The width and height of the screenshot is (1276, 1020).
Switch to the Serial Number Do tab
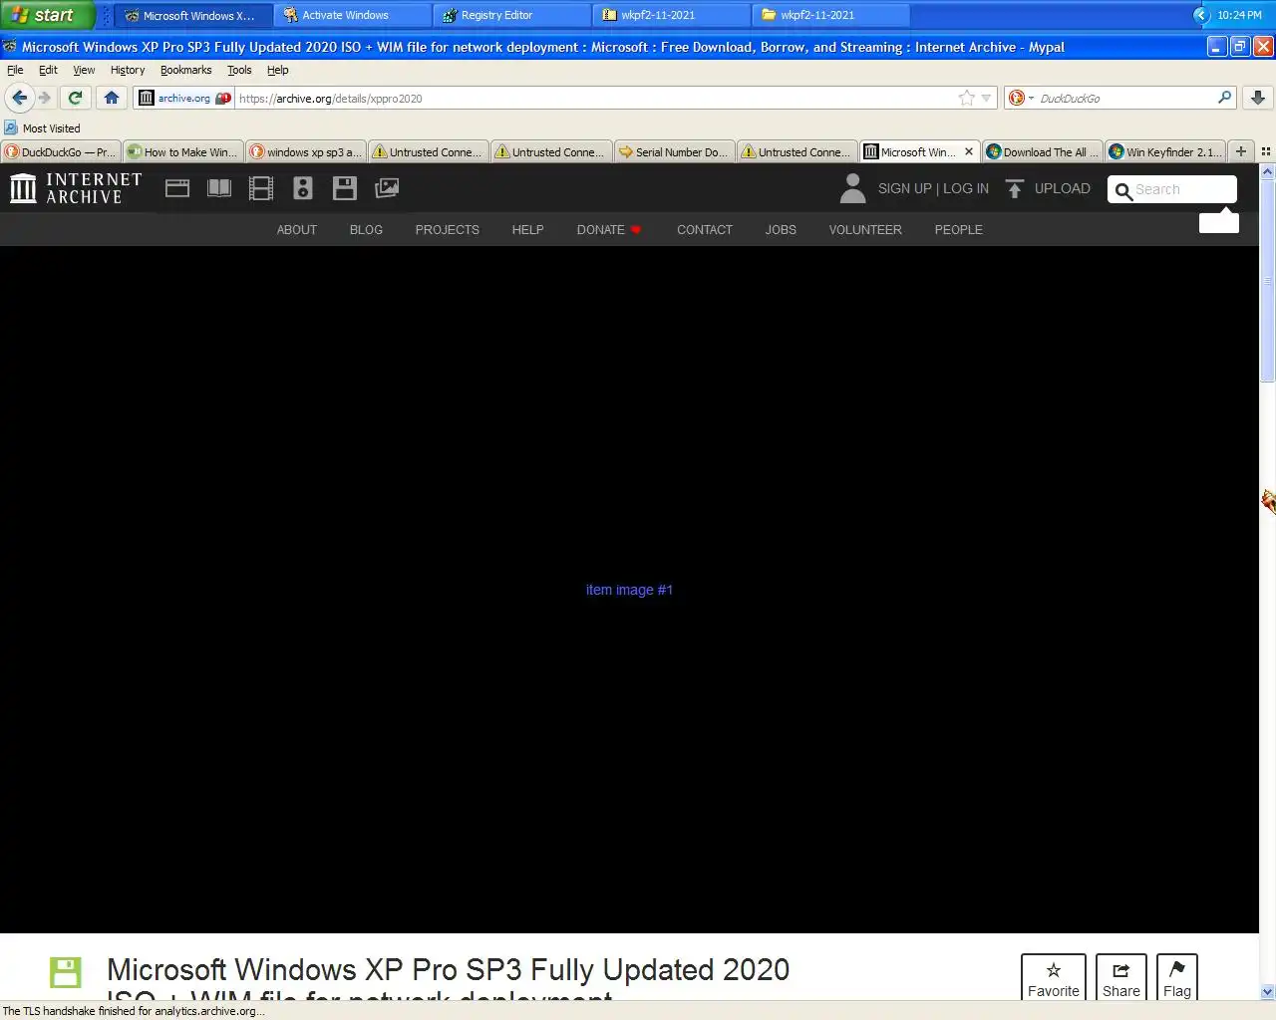tap(675, 151)
